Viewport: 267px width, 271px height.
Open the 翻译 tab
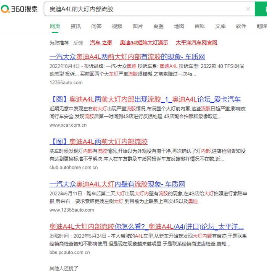pos(262,26)
